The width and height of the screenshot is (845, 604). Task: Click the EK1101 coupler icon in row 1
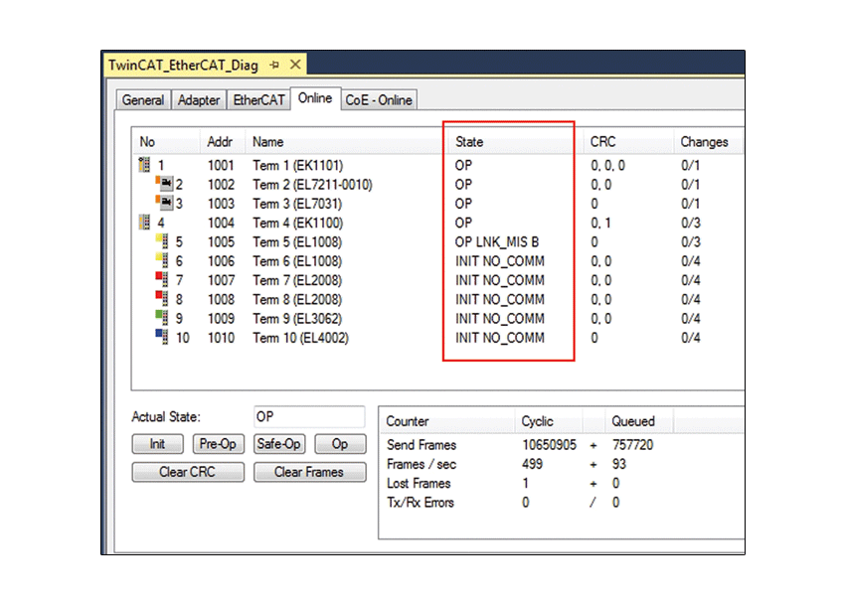coord(144,165)
